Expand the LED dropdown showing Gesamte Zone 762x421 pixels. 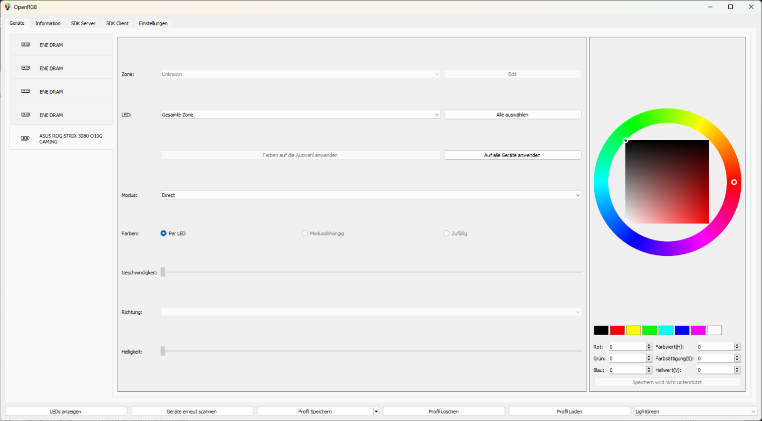[x=437, y=115]
